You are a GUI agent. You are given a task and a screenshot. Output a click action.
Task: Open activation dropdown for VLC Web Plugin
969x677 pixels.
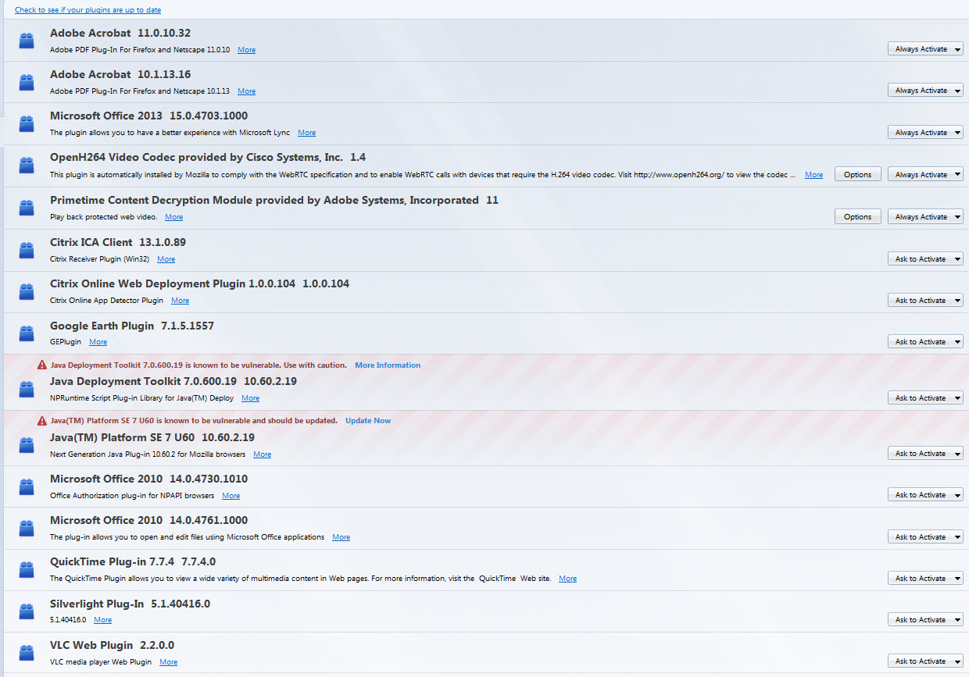925,661
